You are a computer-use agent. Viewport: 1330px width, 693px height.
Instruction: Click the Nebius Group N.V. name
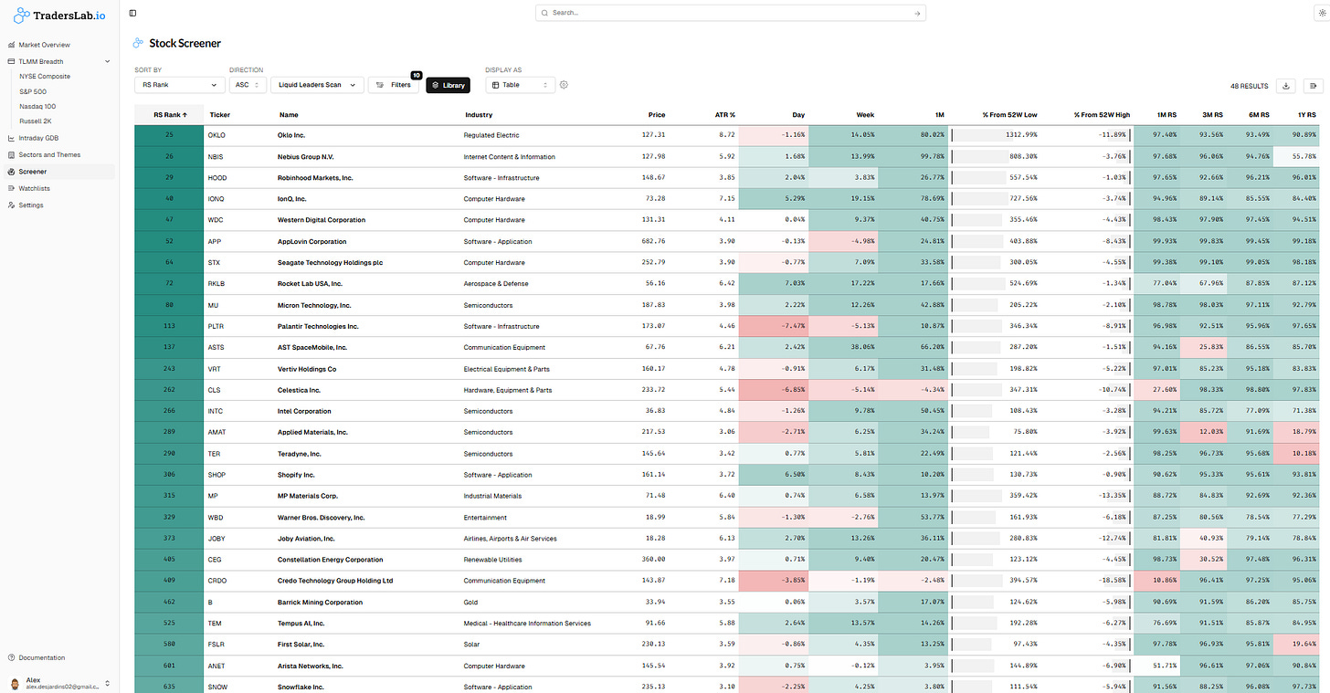pyautogui.click(x=306, y=156)
